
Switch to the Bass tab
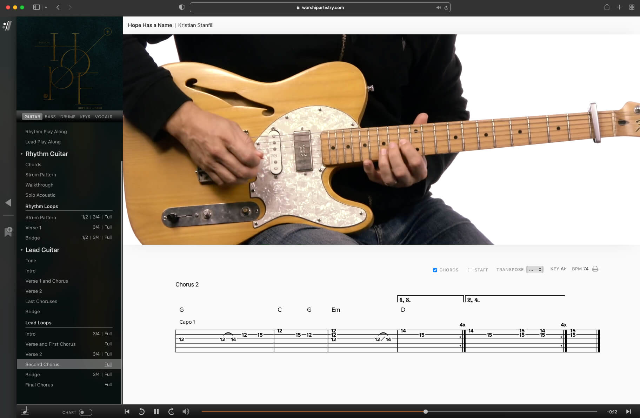point(50,117)
